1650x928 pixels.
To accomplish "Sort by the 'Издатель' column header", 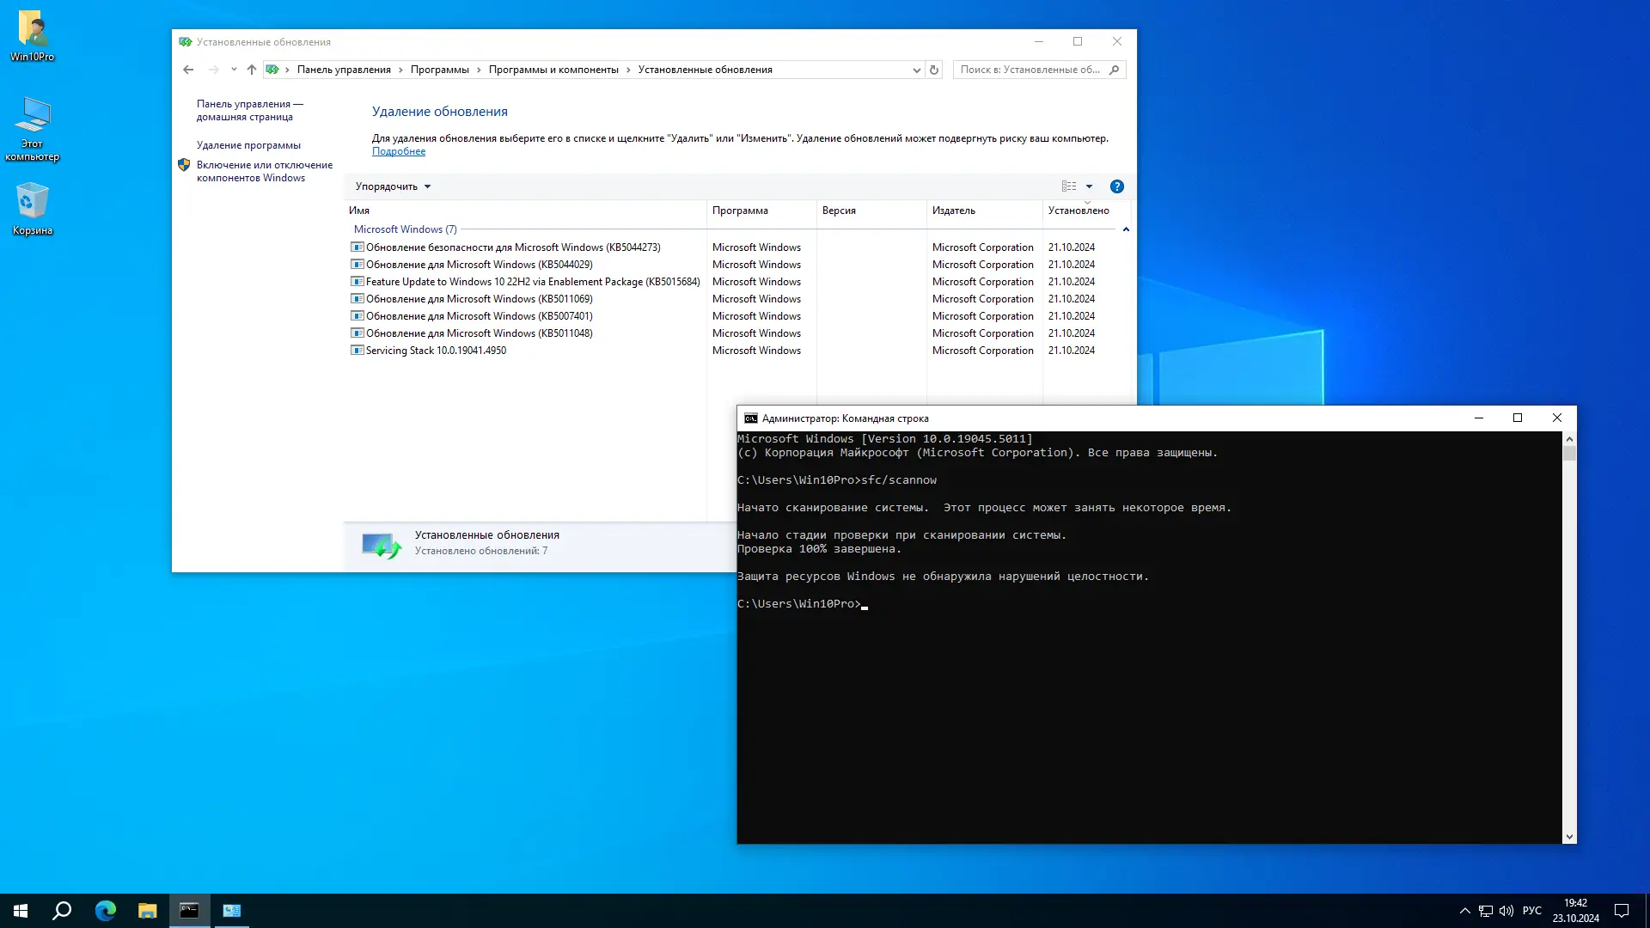I will [x=954, y=211].
